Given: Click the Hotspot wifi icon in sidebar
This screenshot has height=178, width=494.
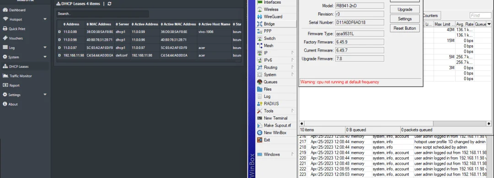Looking at the screenshot, I should (x=5, y=19).
